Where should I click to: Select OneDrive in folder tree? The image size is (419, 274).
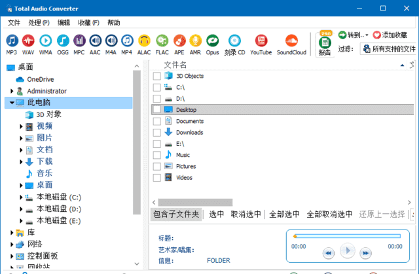[41, 79]
